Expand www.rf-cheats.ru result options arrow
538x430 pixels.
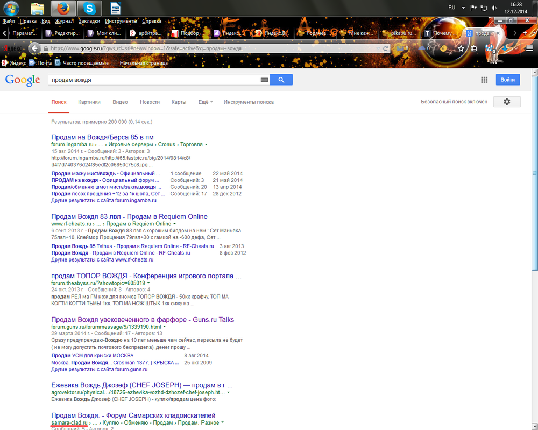(x=175, y=224)
